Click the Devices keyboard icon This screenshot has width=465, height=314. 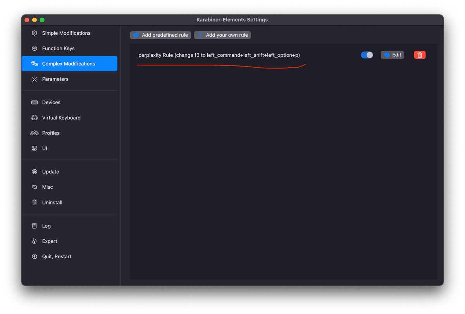click(x=34, y=102)
